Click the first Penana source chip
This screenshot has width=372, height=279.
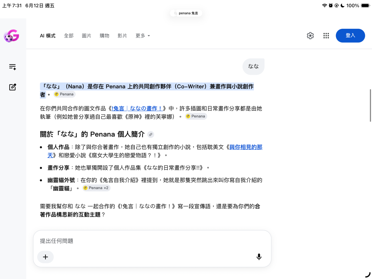(x=64, y=94)
